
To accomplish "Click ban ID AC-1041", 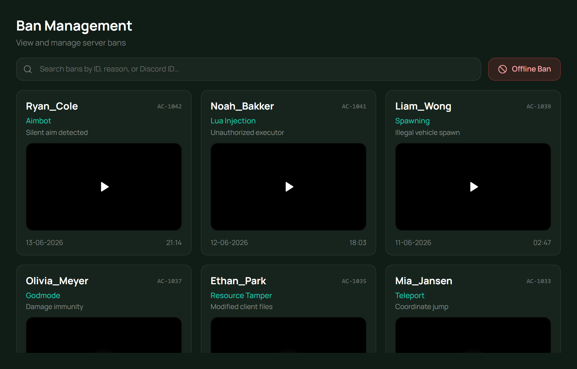I will (354, 106).
